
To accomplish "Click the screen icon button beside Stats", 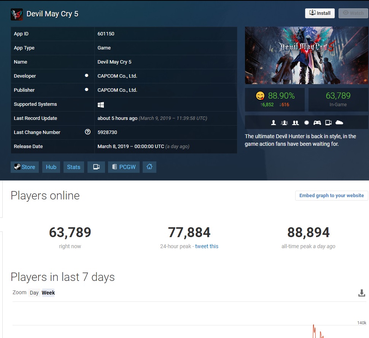I will point(96,167).
